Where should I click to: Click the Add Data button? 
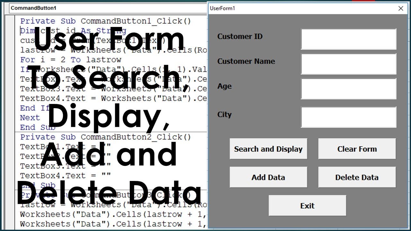coord(268,177)
